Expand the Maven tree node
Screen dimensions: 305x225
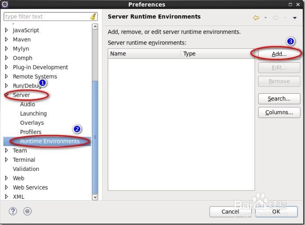coord(7,39)
